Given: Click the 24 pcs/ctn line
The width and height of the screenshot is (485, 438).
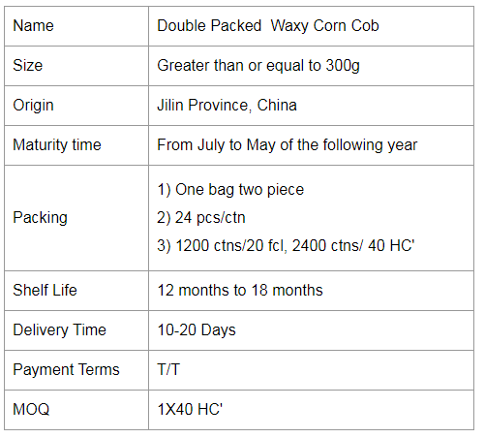Looking at the screenshot, I should click(x=201, y=218).
